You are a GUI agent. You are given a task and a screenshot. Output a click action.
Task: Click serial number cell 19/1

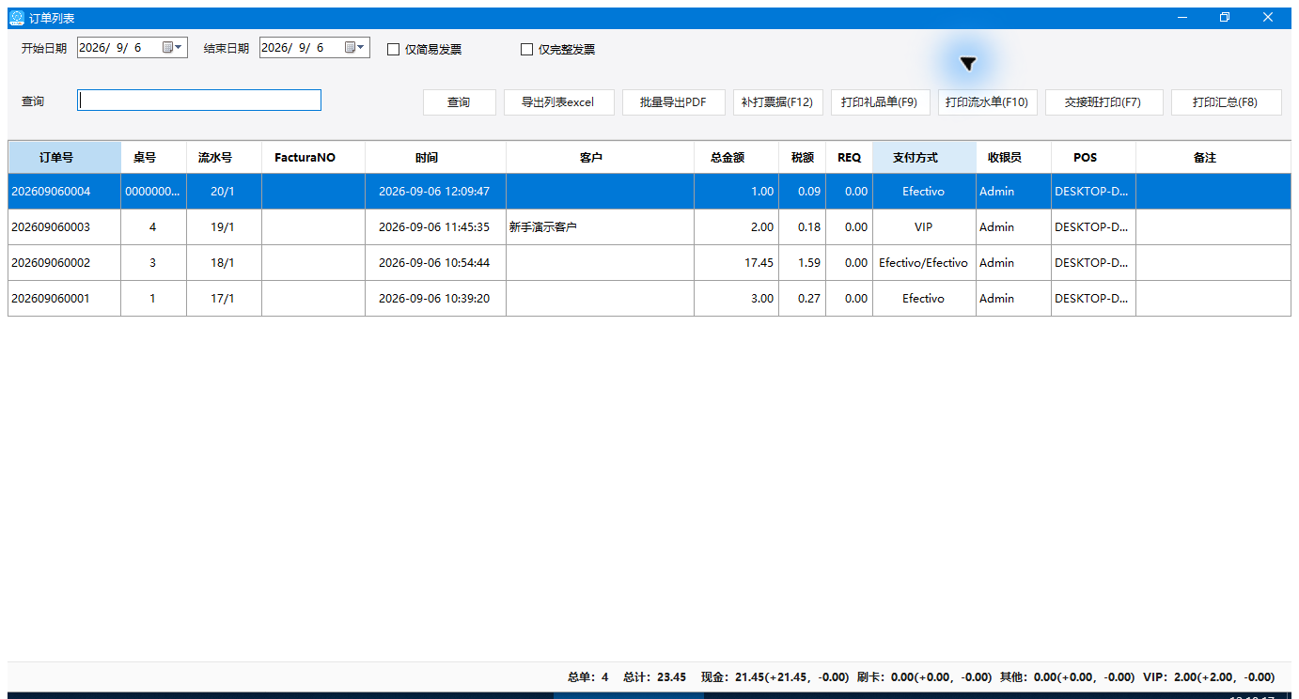click(225, 227)
